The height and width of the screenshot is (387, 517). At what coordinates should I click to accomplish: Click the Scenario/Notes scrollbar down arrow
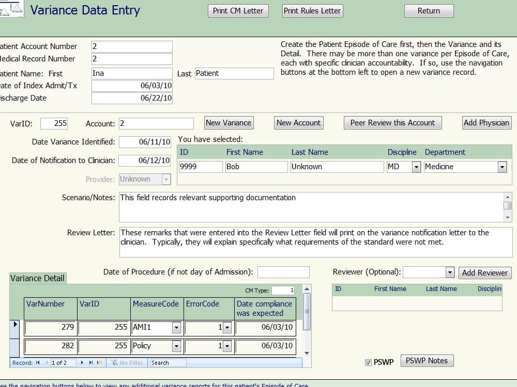[508, 217]
